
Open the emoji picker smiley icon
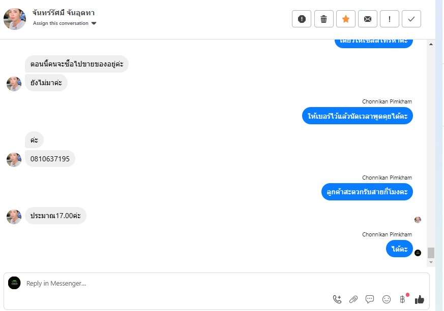tap(386, 299)
